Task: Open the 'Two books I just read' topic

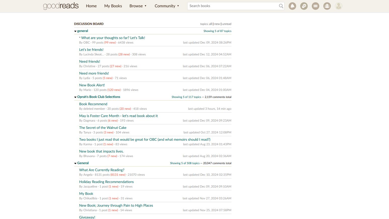Action: coord(145,139)
